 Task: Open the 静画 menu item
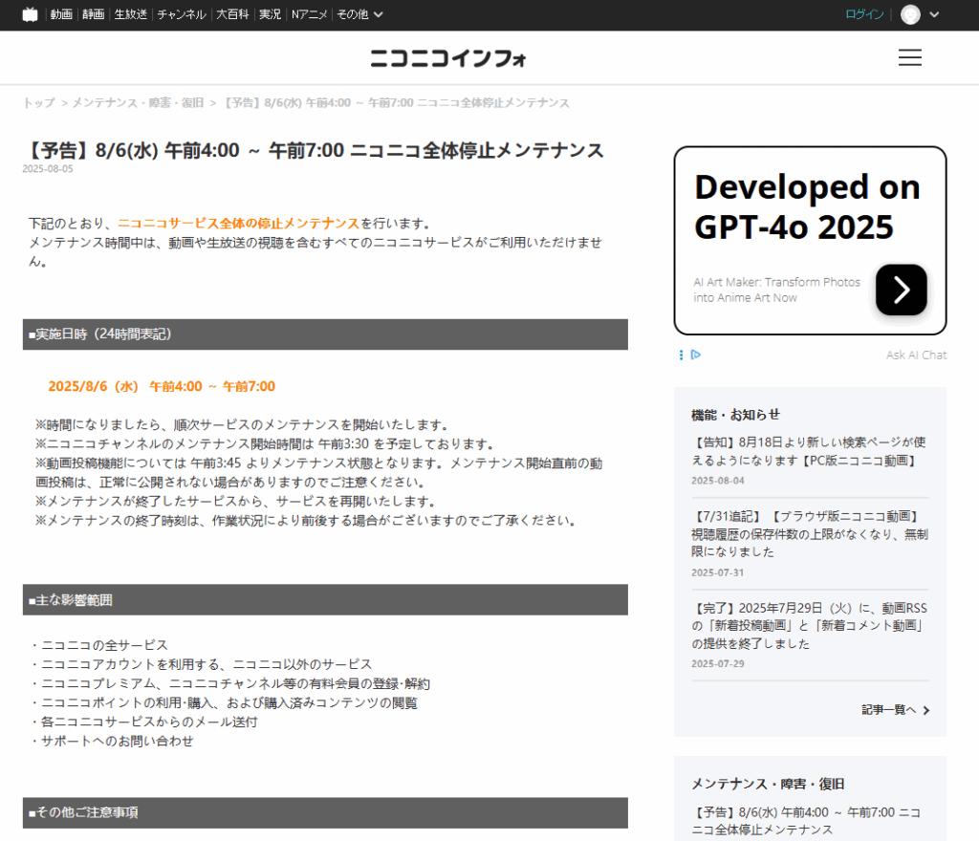(x=93, y=14)
